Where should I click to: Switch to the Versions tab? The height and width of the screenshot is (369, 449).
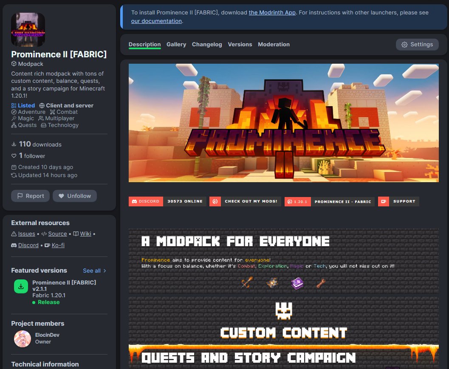click(x=240, y=44)
